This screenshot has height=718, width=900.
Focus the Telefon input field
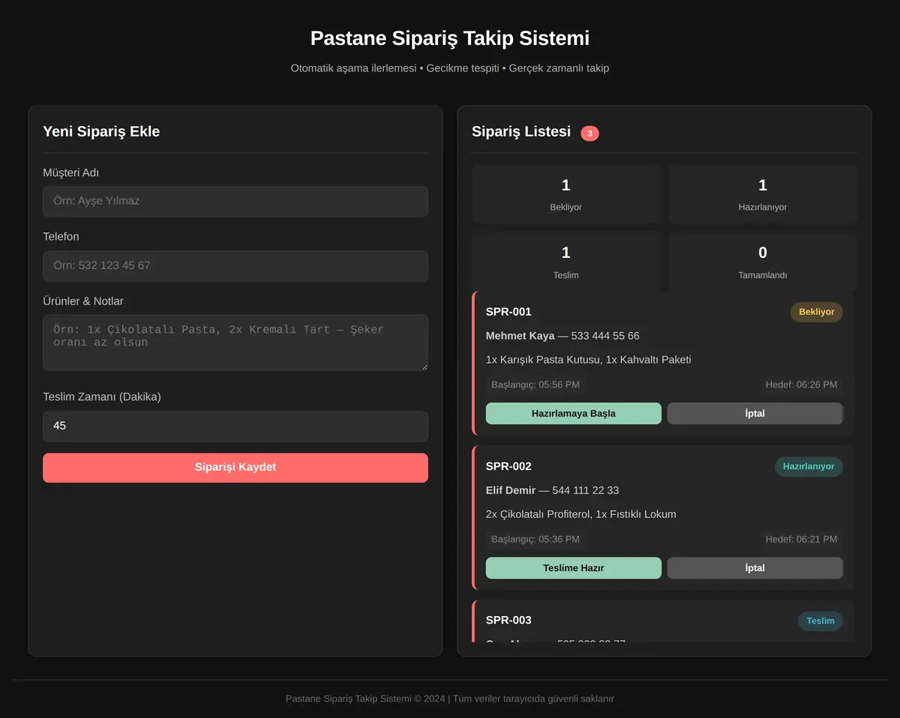coord(235,266)
